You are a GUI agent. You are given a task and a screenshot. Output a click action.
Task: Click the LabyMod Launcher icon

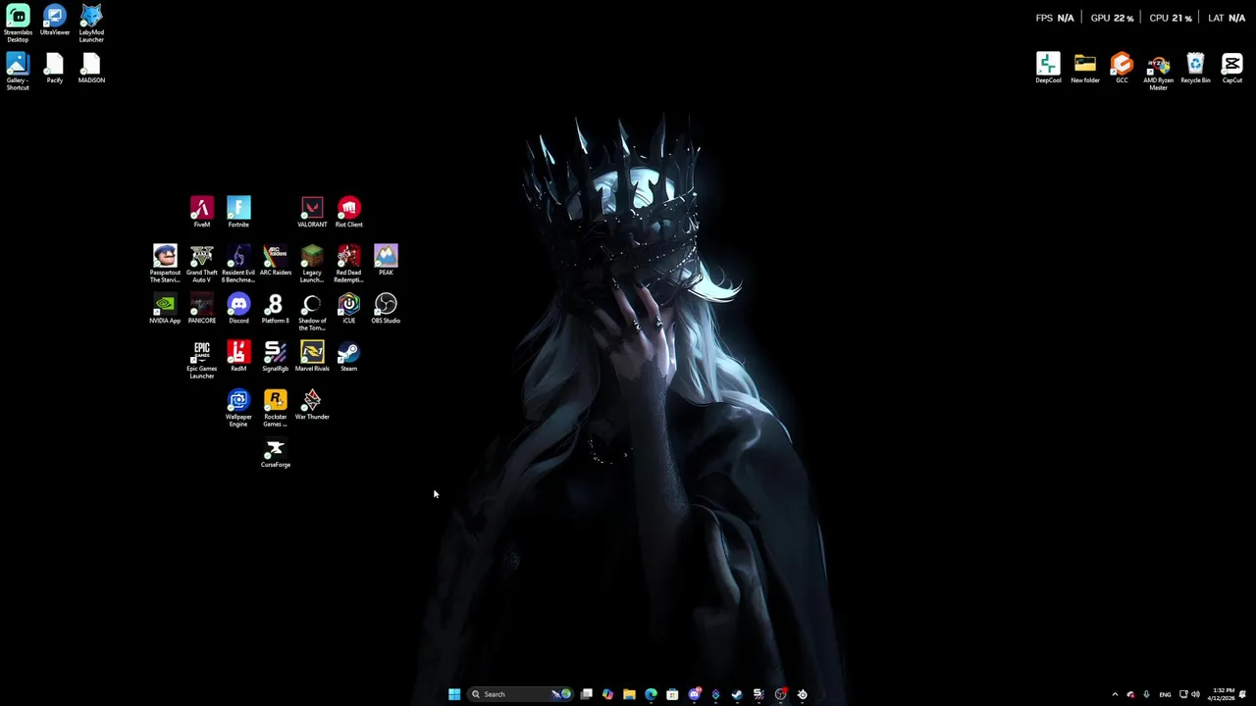[x=91, y=24]
